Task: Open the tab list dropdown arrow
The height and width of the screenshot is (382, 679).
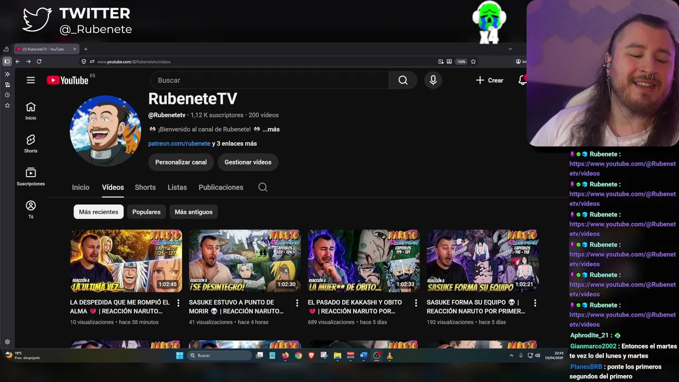Action: pos(510,49)
